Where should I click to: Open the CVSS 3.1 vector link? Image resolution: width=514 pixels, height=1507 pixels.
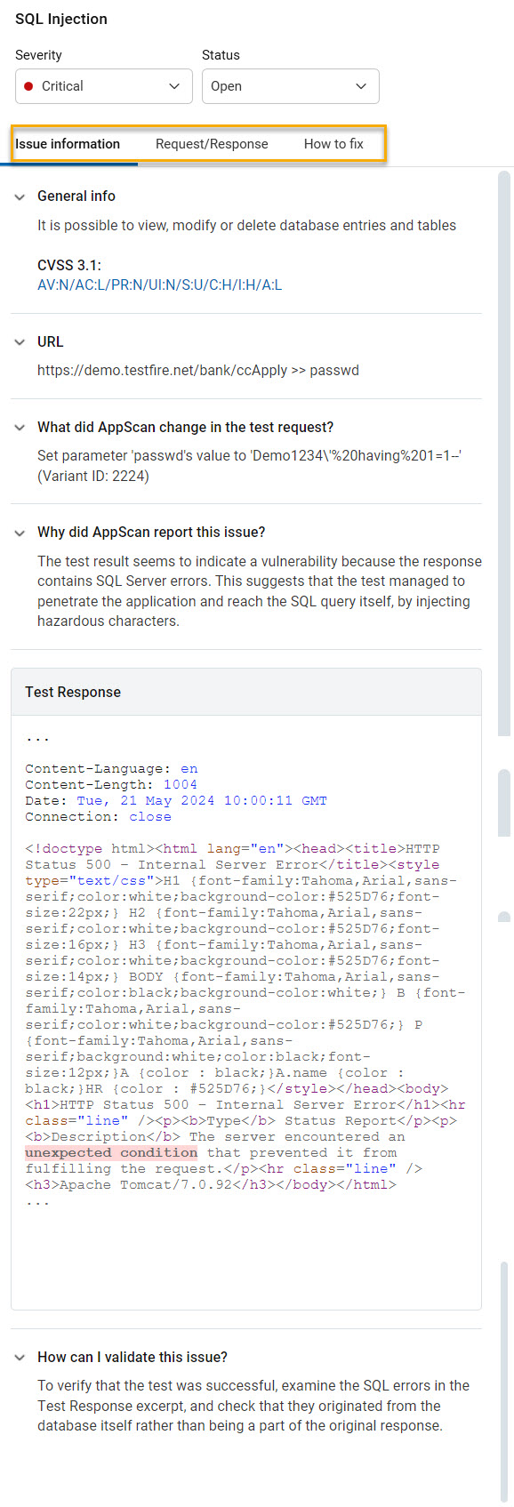[159, 285]
